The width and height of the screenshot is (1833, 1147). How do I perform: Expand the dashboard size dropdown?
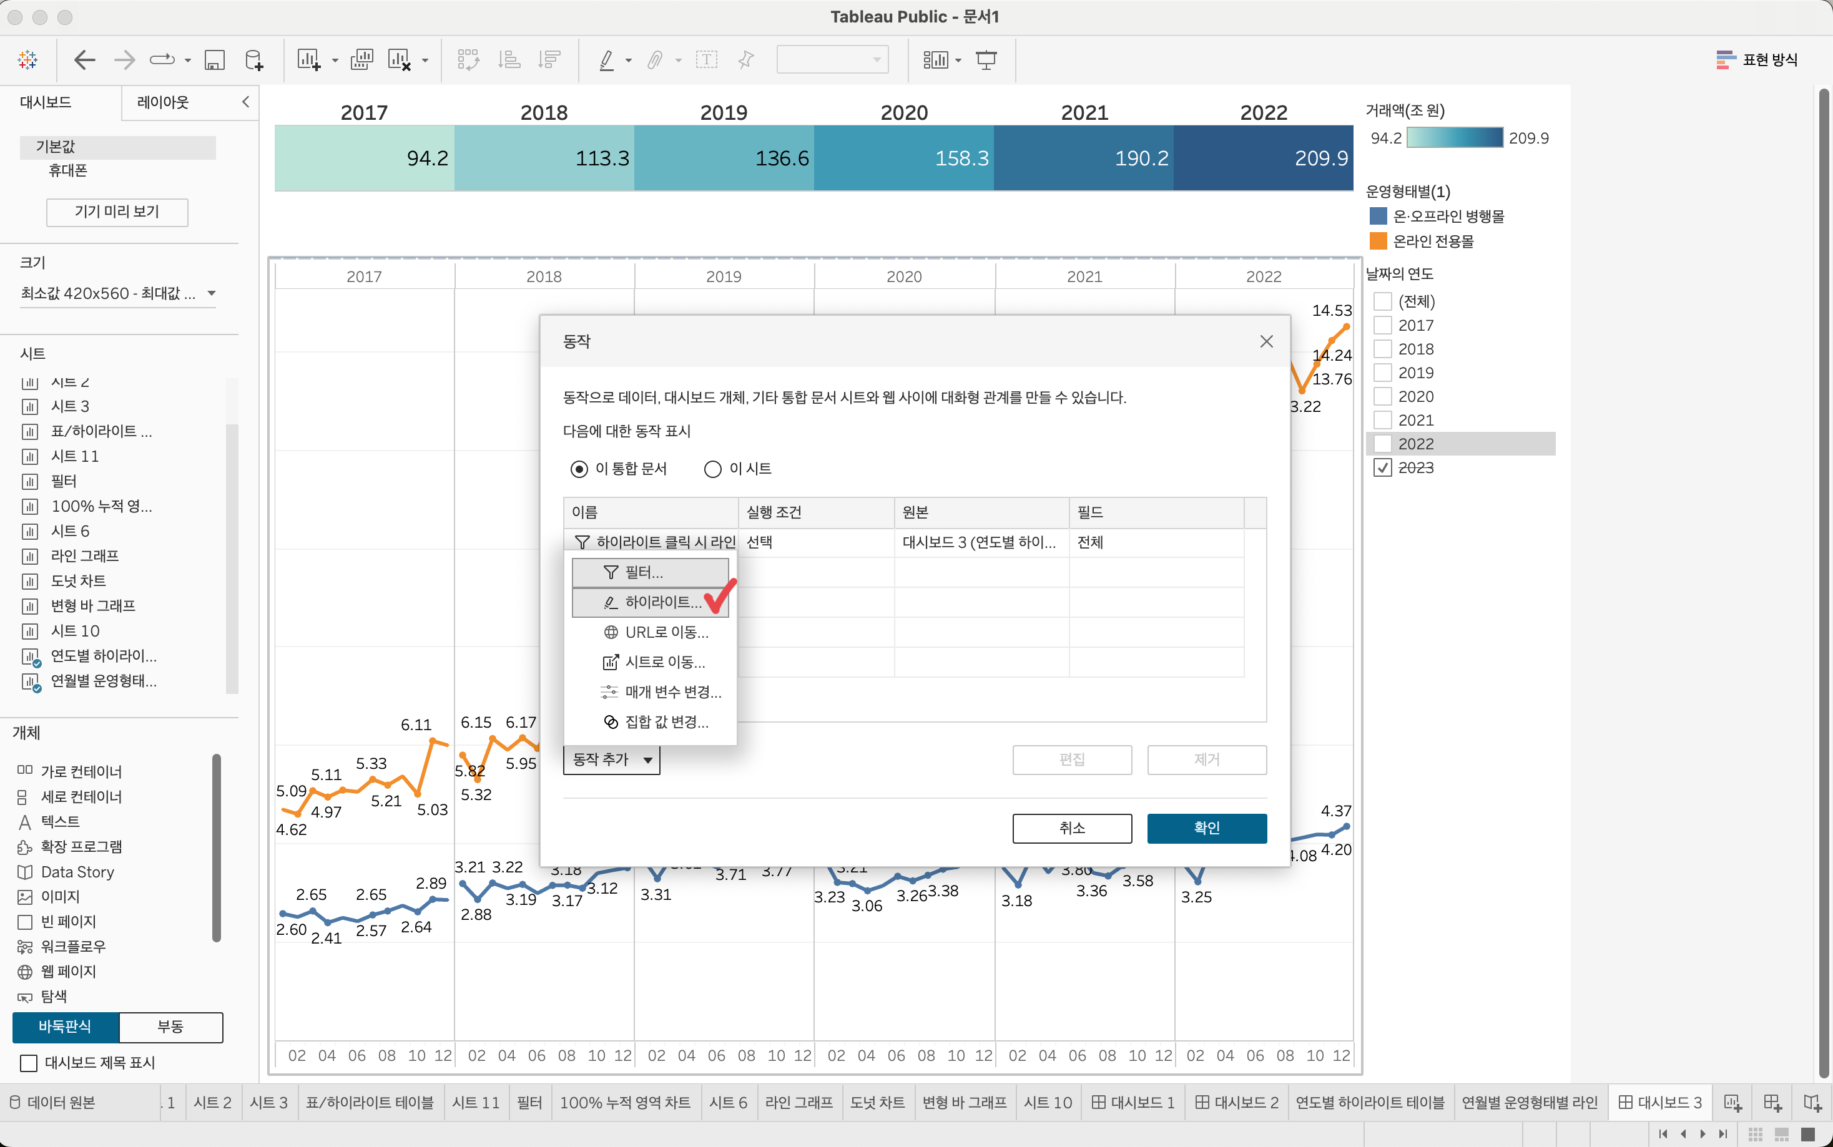click(x=212, y=293)
